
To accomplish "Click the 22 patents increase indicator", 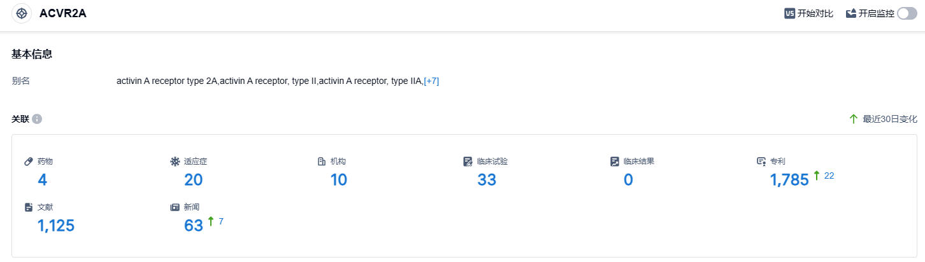I will click(x=829, y=176).
